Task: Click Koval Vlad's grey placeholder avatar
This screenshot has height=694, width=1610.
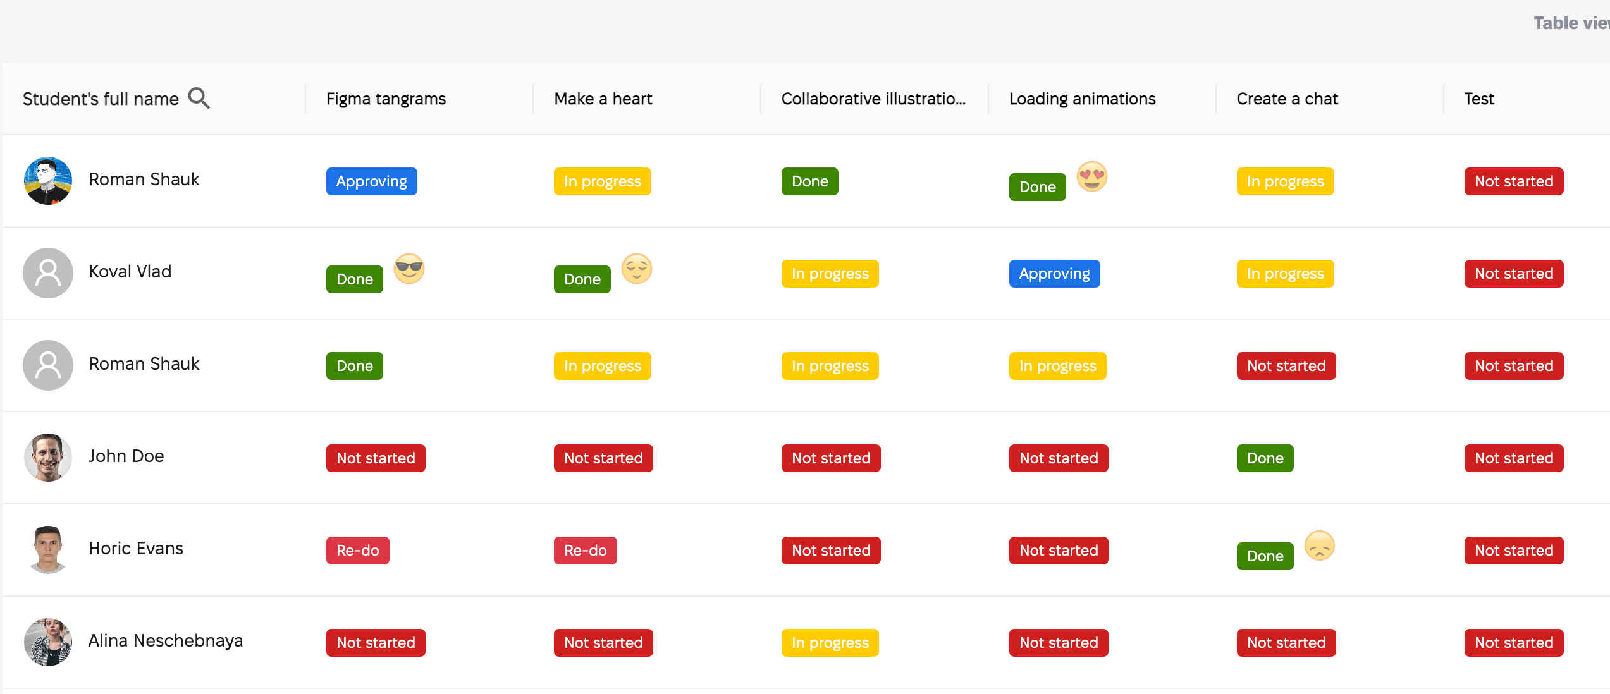Action: coord(48,272)
